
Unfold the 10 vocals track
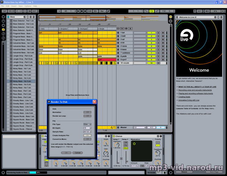[x=118, y=63]
